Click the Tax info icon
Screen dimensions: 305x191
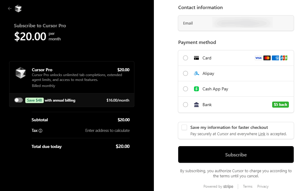coord(40,131)
